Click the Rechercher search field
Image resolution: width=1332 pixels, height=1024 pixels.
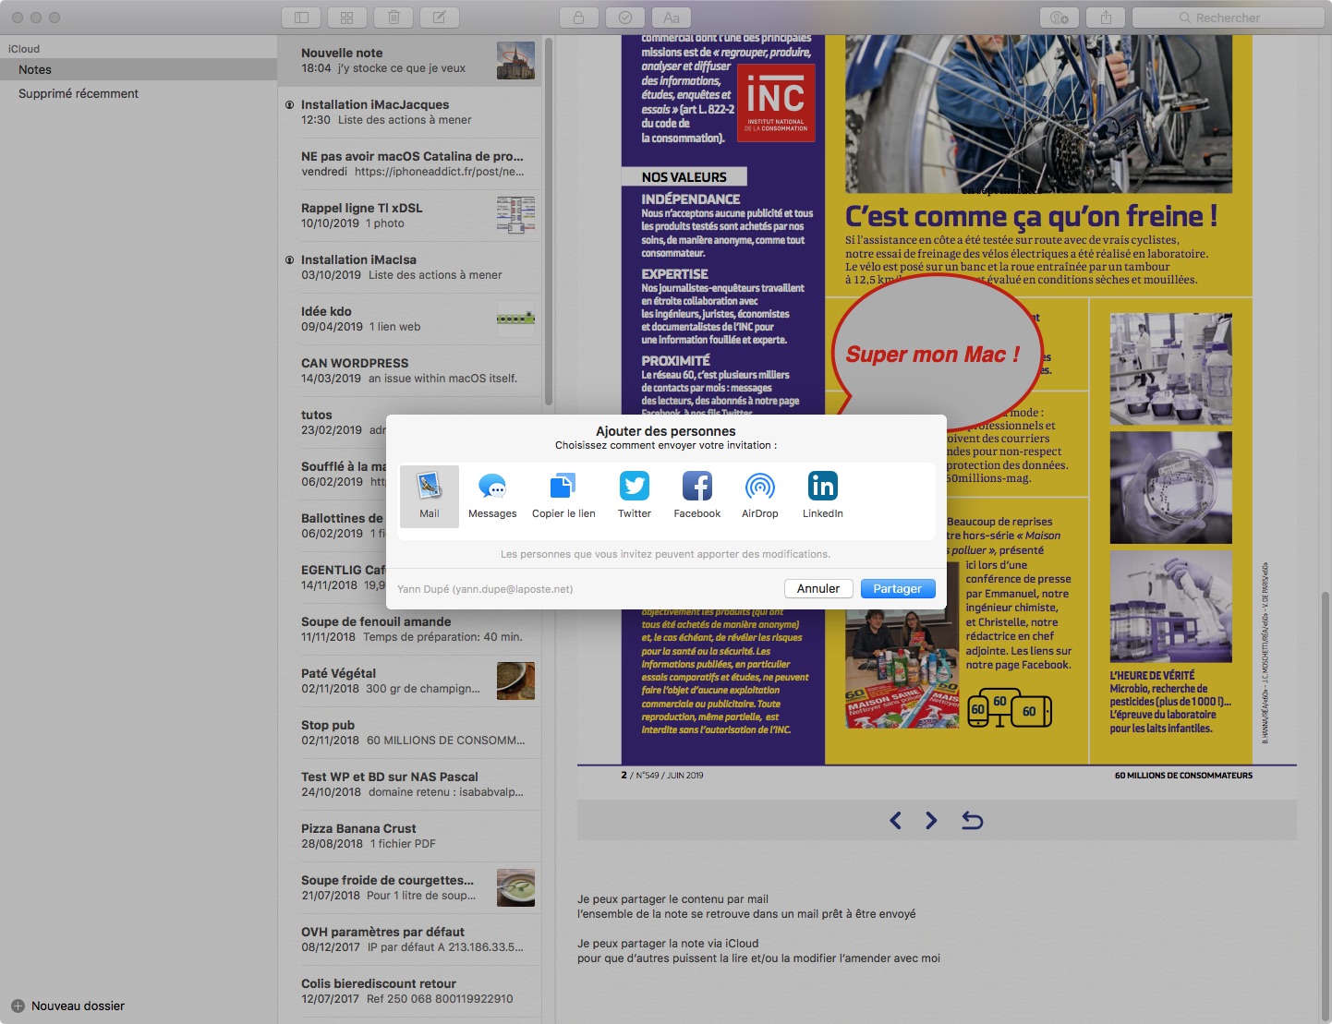tap(1228, 18)
